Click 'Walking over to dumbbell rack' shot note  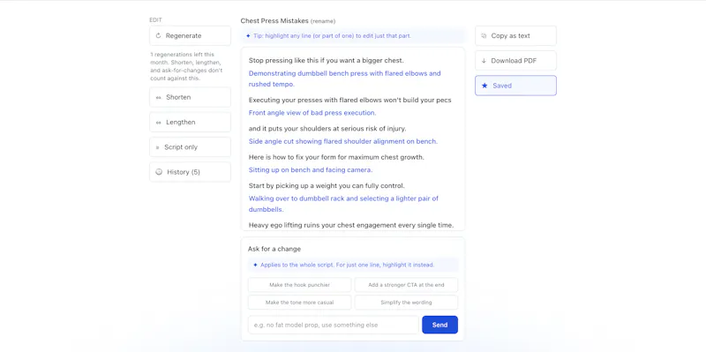coord(343,204)
